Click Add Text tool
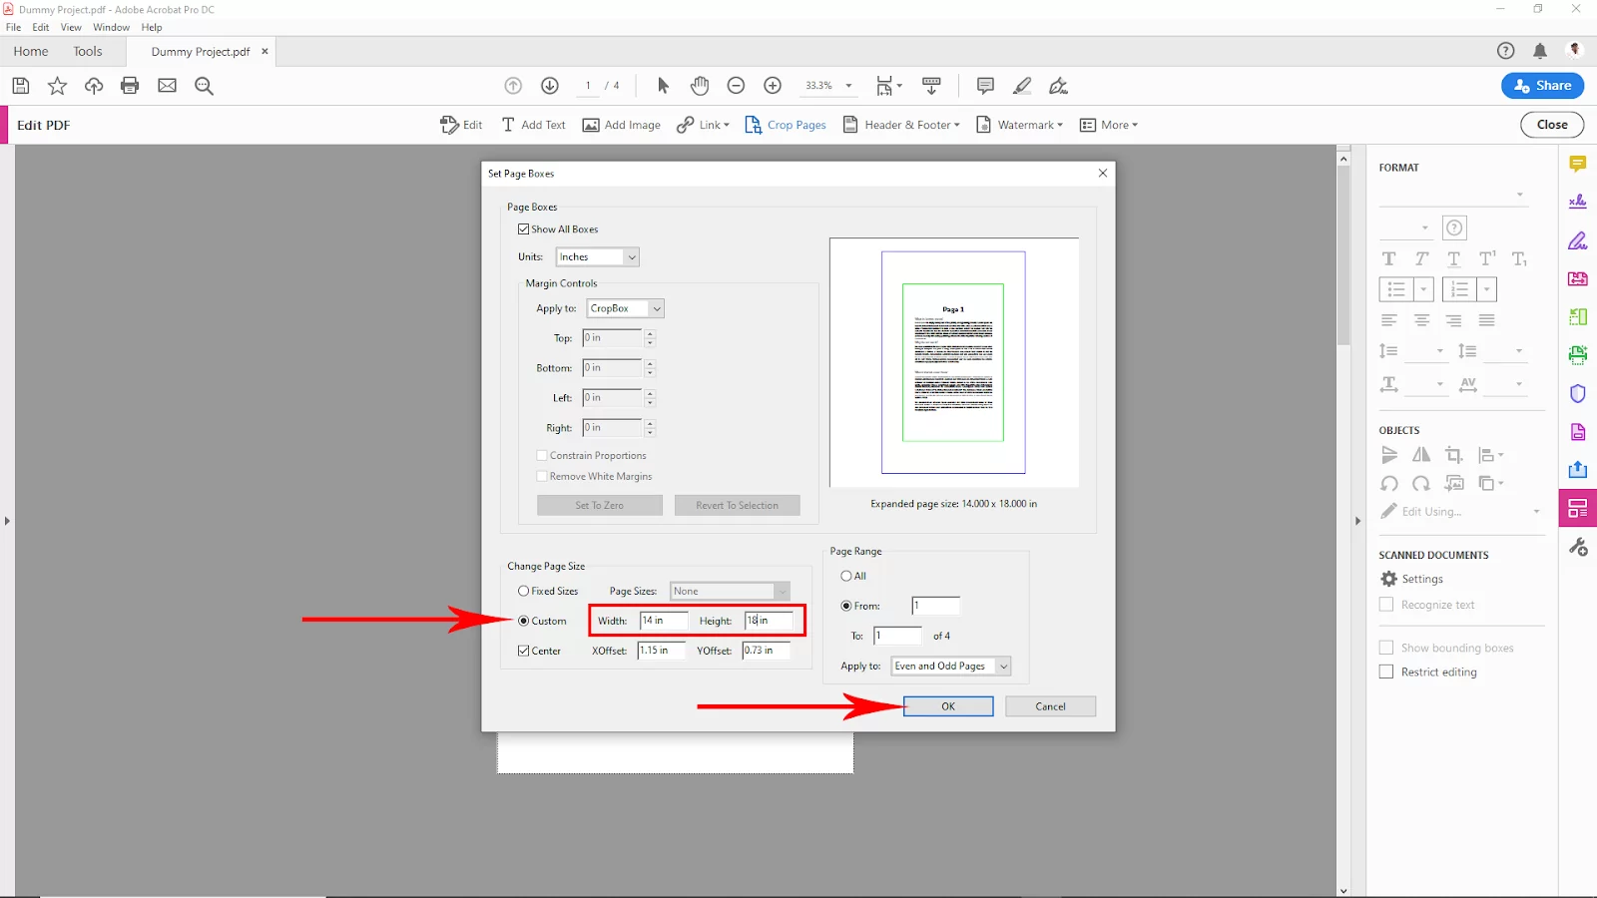 coord(533,125)
